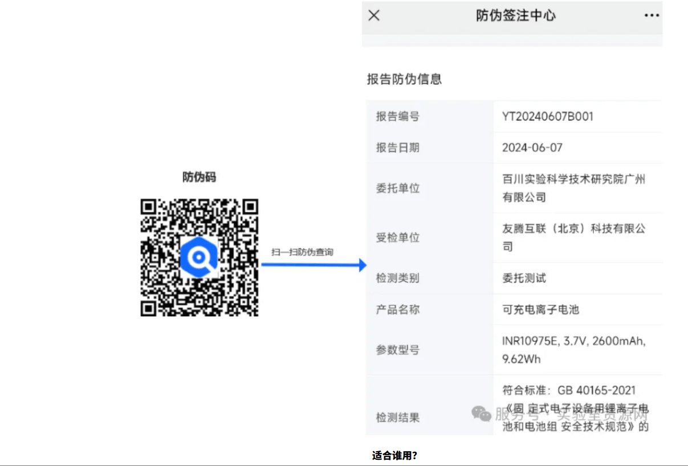
Task: Open the three-dot more options menu
Action: click(x=652, y=15)
